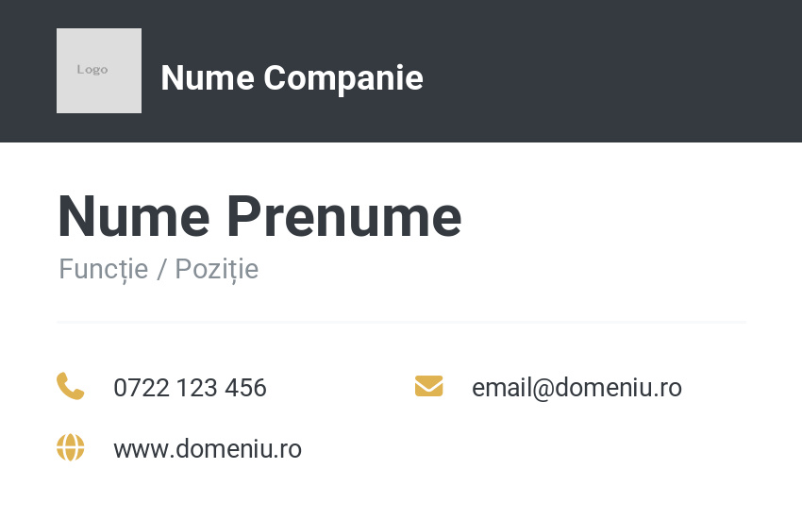Click the Funcție / Poziție subtitle text
Viewport: 802px width, 519px height.
(159, 269)
